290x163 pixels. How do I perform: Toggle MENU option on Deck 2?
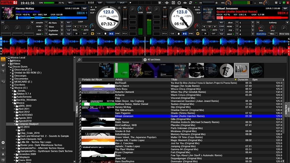click(x=230, y=26)
